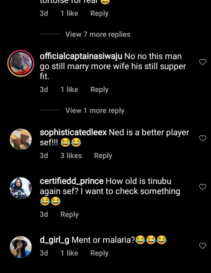
Task: Heart d_girl_g's "Ment or malaria?" comment
Action: [203, 246]
